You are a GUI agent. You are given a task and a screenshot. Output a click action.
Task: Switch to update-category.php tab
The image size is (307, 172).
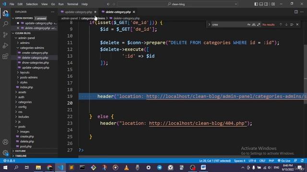click(x=78, y=12)
